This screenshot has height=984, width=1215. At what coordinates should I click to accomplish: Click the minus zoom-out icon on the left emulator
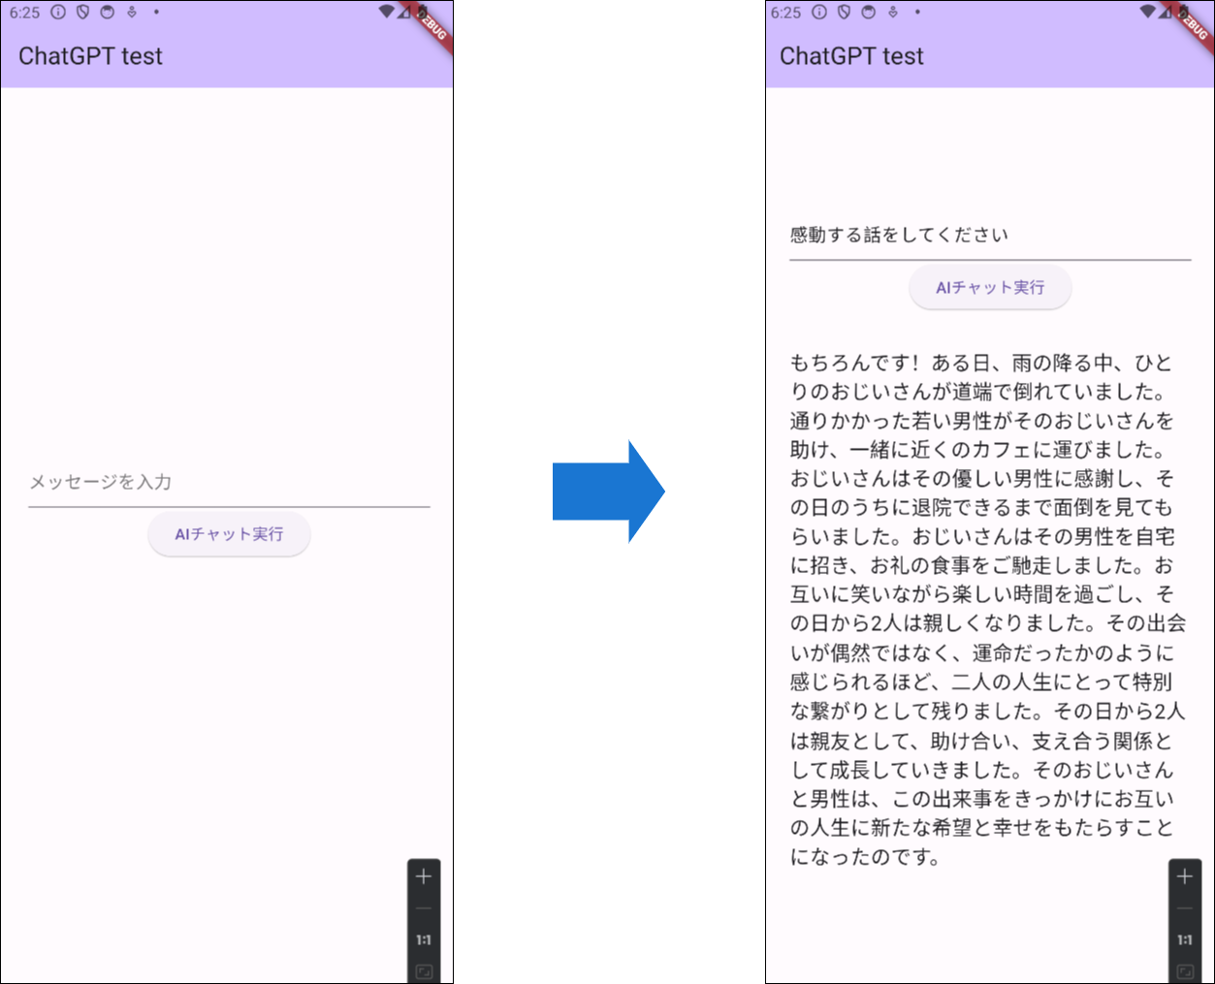click(x=424, y=908)
